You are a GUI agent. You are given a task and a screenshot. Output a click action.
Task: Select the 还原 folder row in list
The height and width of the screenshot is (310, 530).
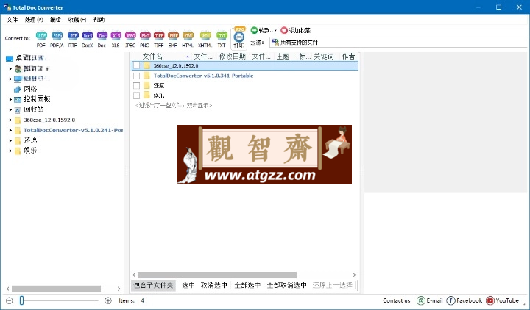[245, 86]
